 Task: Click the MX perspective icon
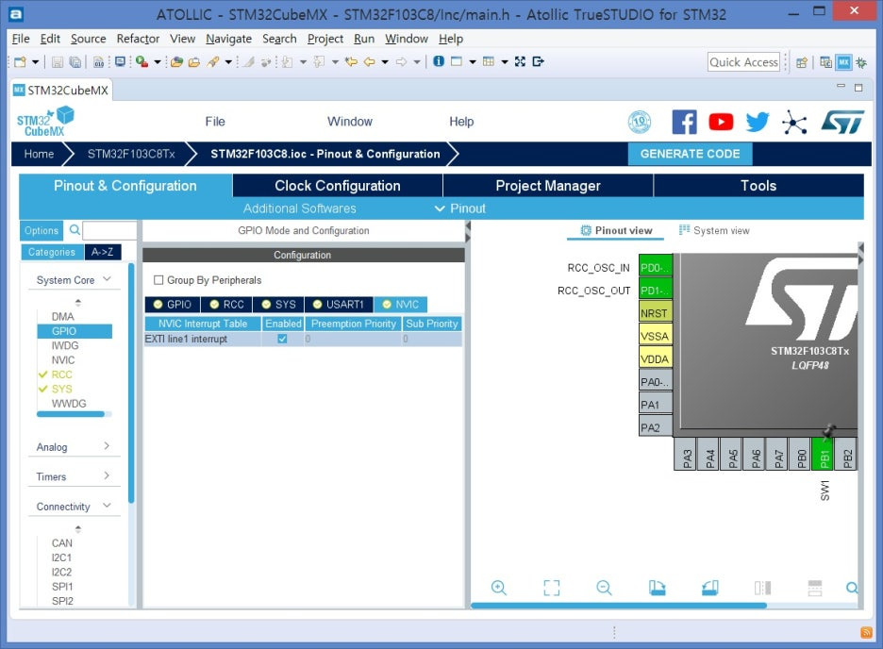click(843, 62)
